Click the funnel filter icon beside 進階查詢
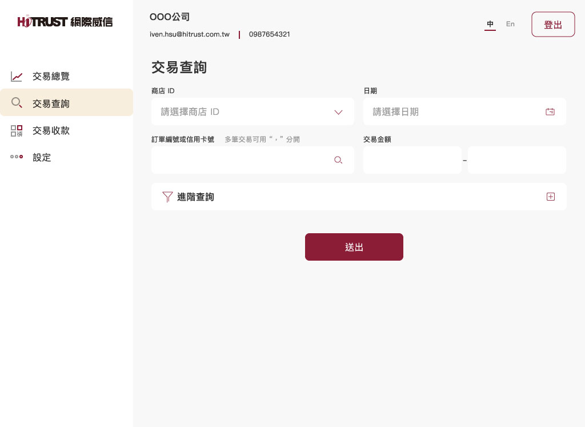Viewport: 585px width, 427px height. click(x=167, y=197)
